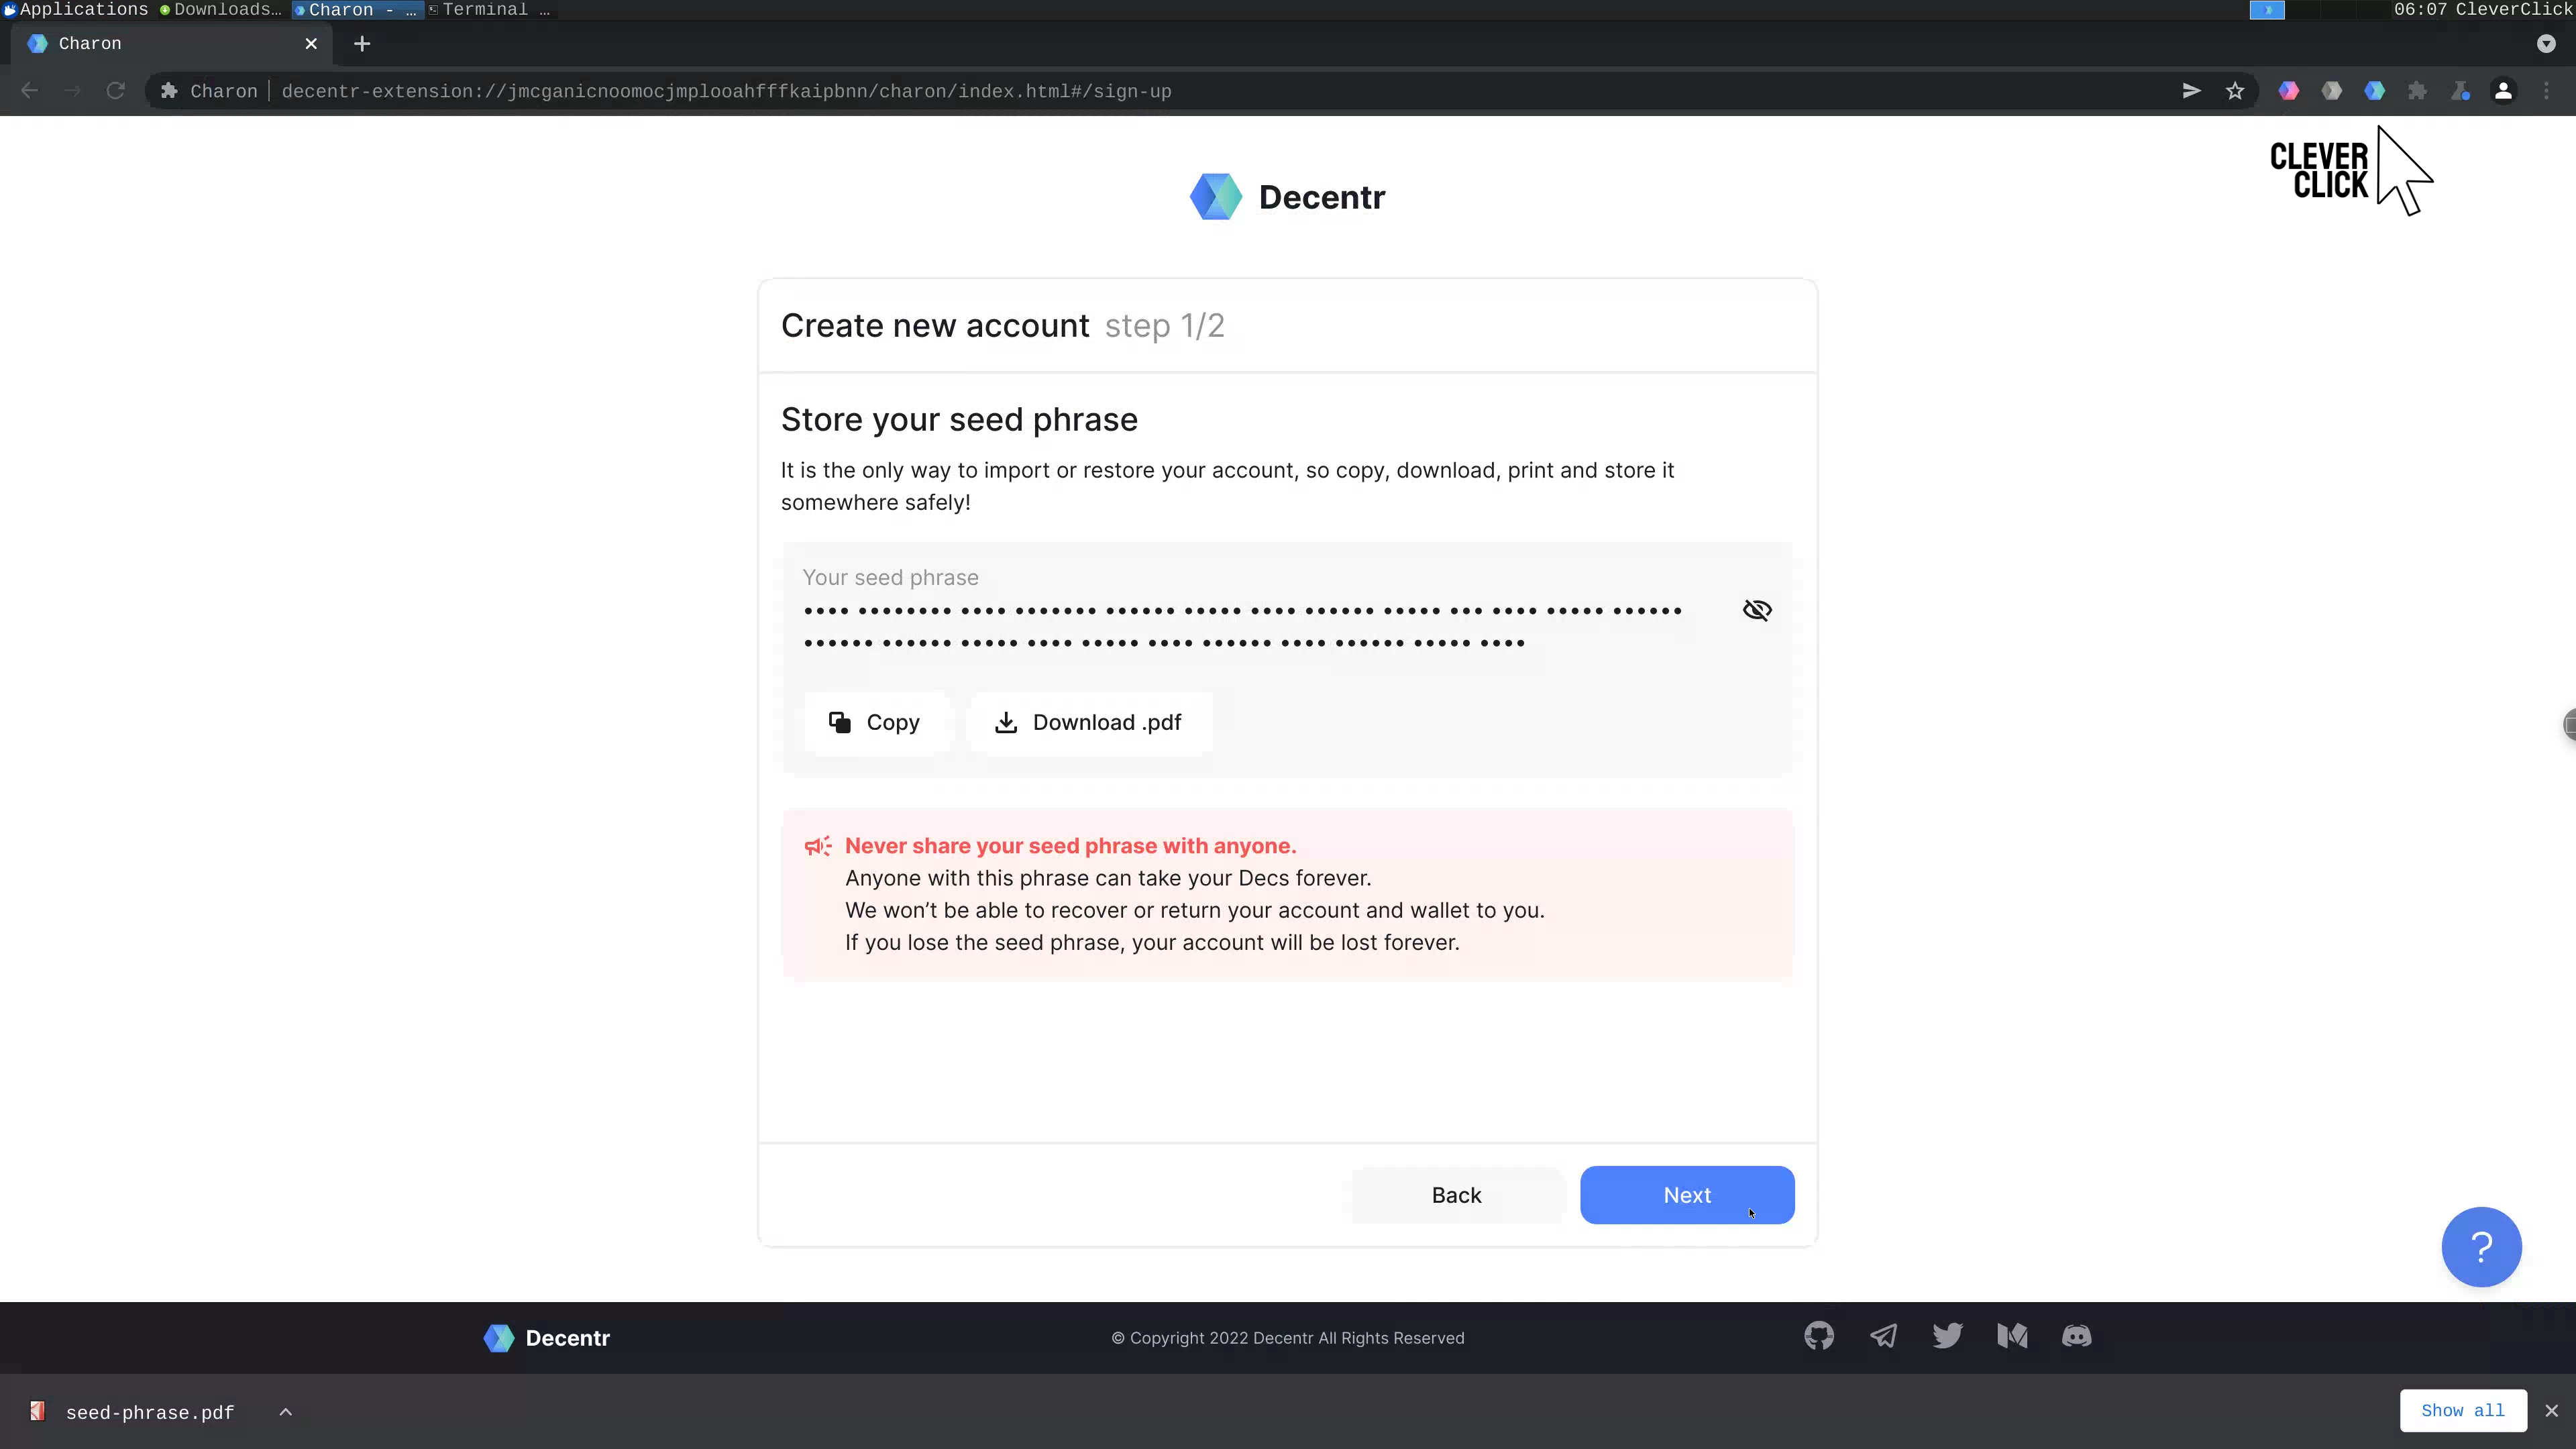Viewport: 2576px width, 1449px height.
Task: Click the address bar URL
Action: [725, 91]
